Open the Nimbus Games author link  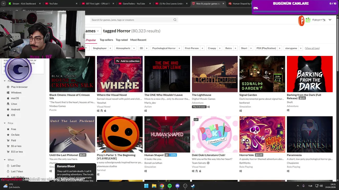pyautogui.click(x=57, y=106)
